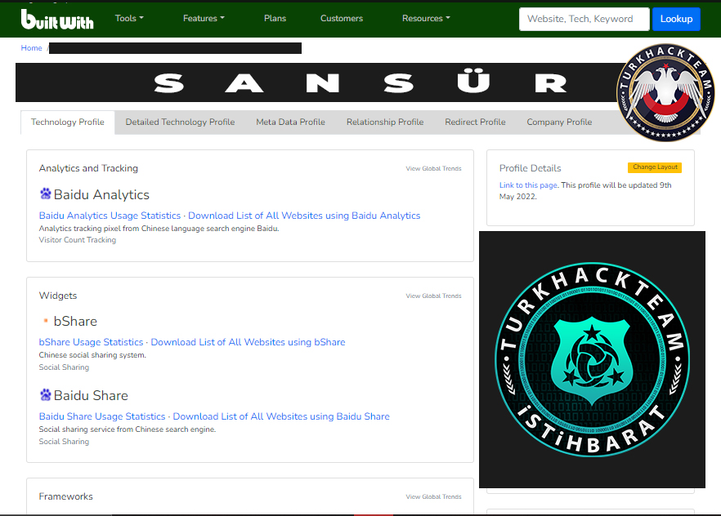Click the yellow Change Layout button
This screenshot has width=721, height=516.
pyautogui.click(x=655, y=167)
